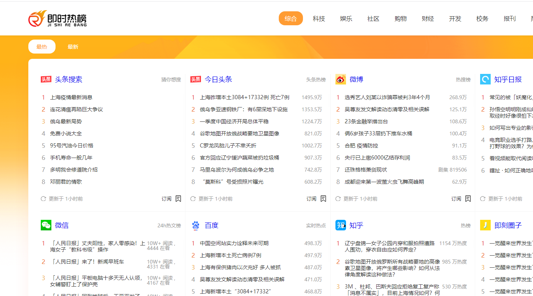Screen dimensions: 533x296
Task: Switch to the 最热 tab
Action: coord(42,47)
